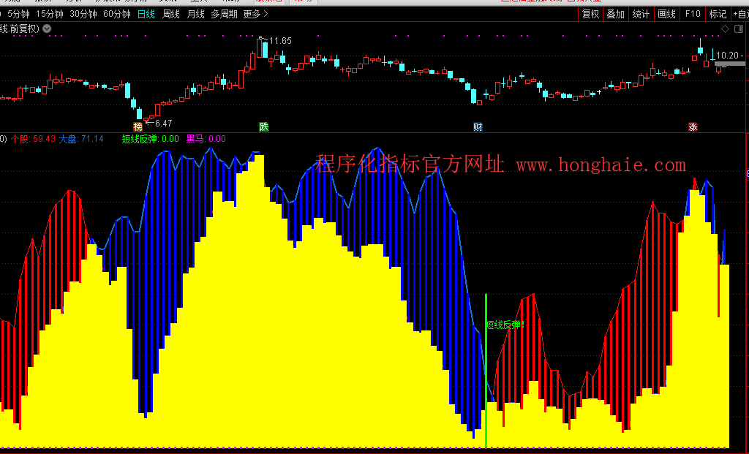Image resolution: width=749 pixels, height=454 pixels.
Task: Open the 复权 adjustment options
Action: point(590,14)
